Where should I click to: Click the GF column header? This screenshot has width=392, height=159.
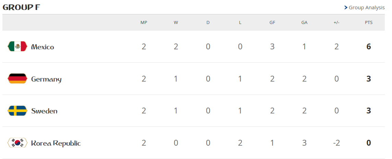(272, 23)
